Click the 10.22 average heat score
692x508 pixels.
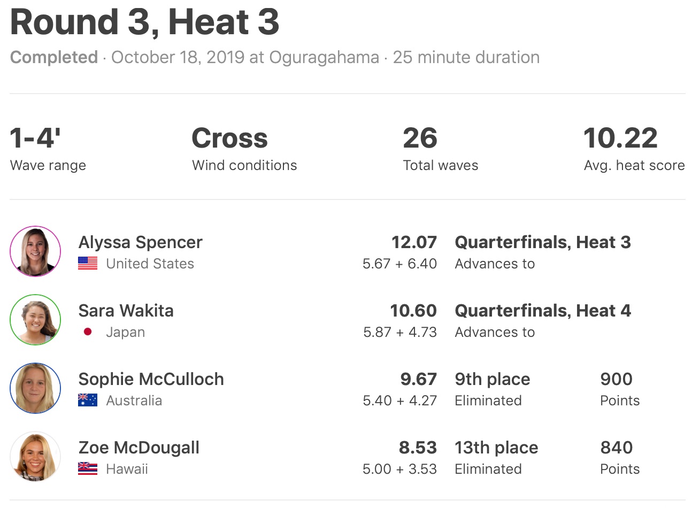pyautogui.click(x=620, y=138)
